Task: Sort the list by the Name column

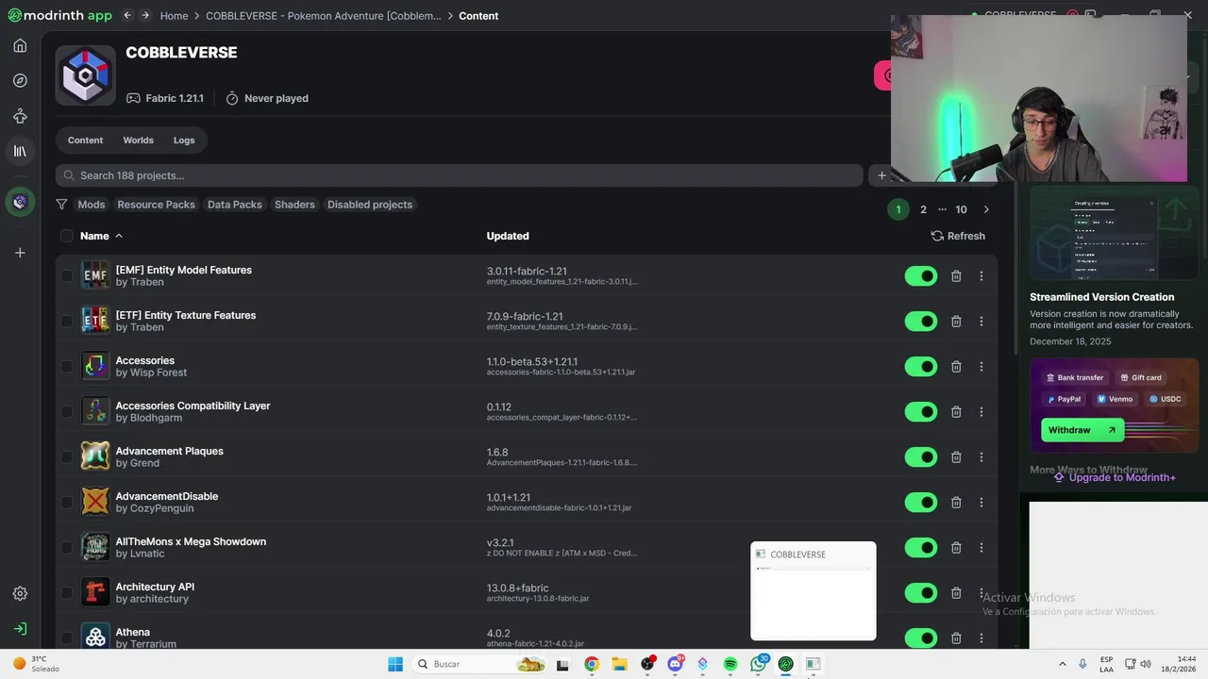Action: (x=102, y=236)
